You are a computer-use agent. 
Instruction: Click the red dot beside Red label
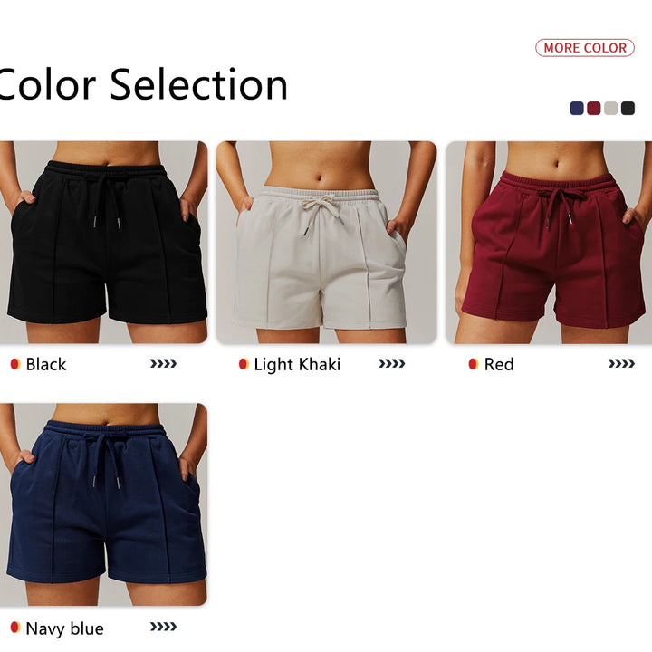[474, 364]
